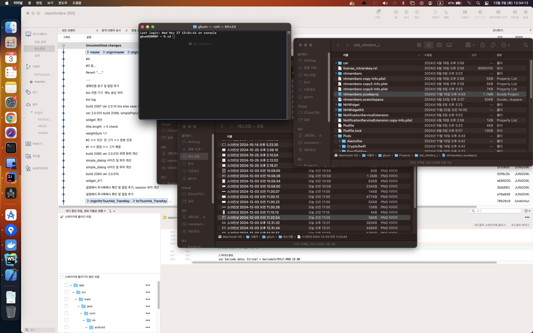The image size is (533, 333).
Task: Click the Finder share icon in old_nhmbrs_i window
Action: [x=483, y=45]
